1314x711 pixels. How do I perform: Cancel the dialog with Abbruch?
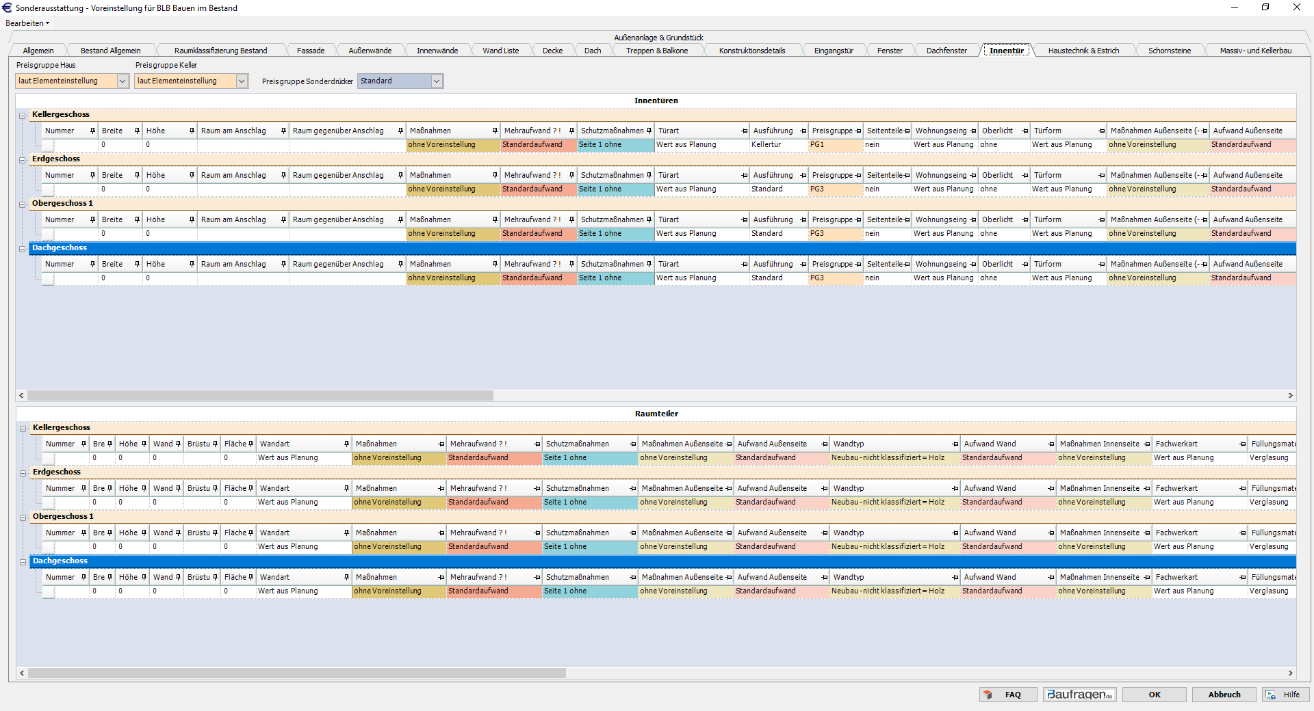pyautogui.click(x=1224, y=695)
